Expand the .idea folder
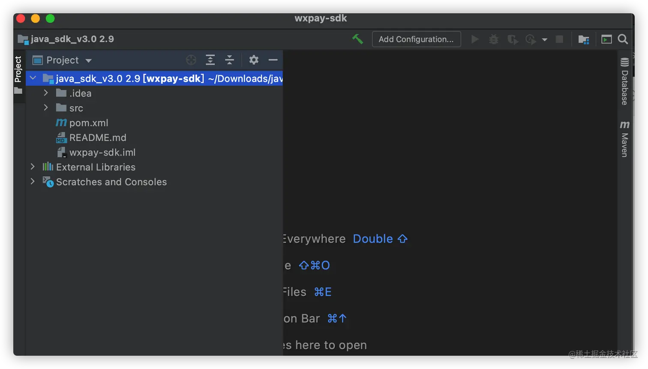 [46, 93]
